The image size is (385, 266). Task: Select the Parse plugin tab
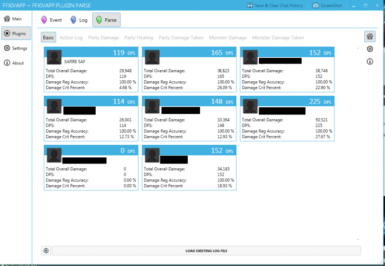[x=106, y=20]
